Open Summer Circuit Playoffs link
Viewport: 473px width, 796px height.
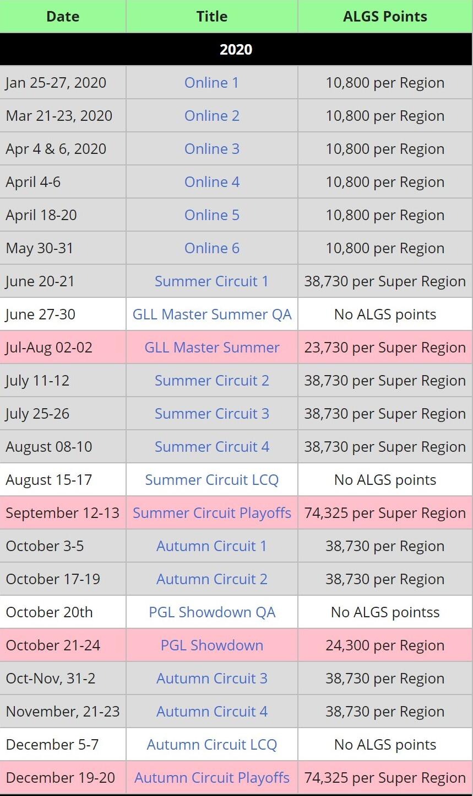211,513
